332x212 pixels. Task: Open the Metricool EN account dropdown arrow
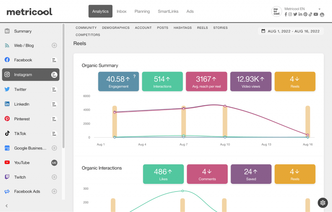[x=319, y=9]
